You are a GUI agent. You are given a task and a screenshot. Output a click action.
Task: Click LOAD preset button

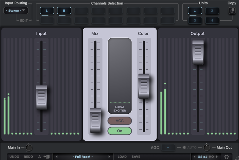pyautogui.click(x=122, y=157)
